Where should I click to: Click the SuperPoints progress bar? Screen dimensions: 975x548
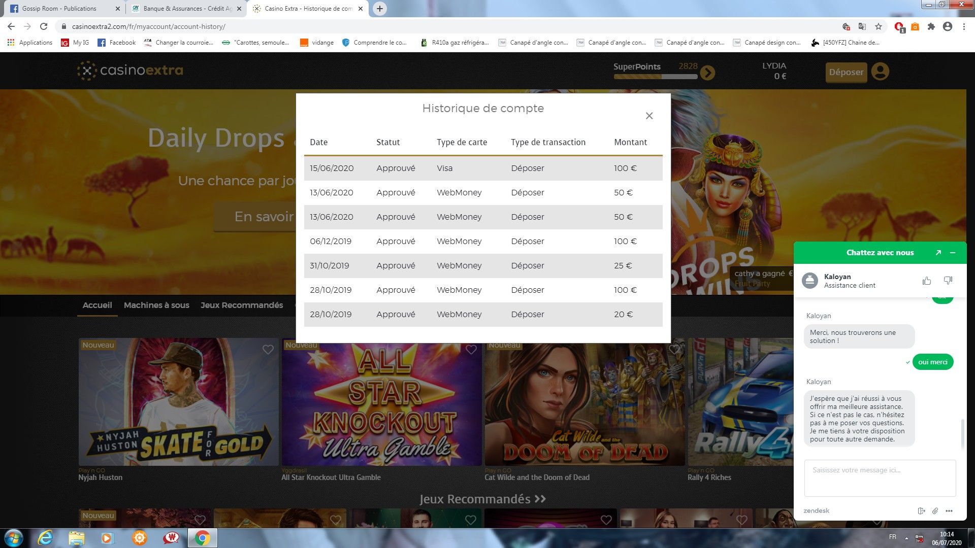[656, 77]
